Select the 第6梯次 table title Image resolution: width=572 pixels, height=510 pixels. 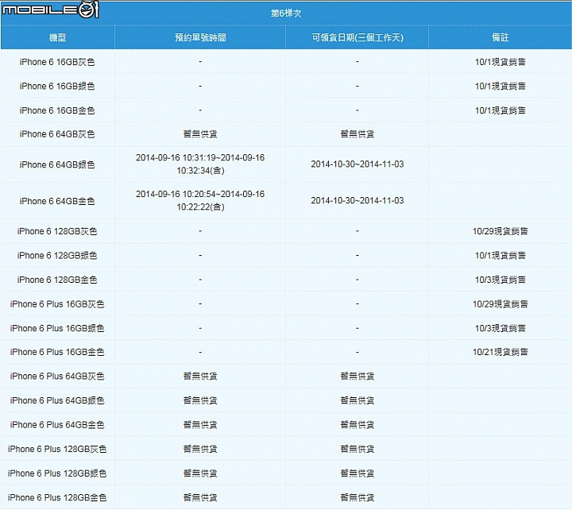click(286, 14)
